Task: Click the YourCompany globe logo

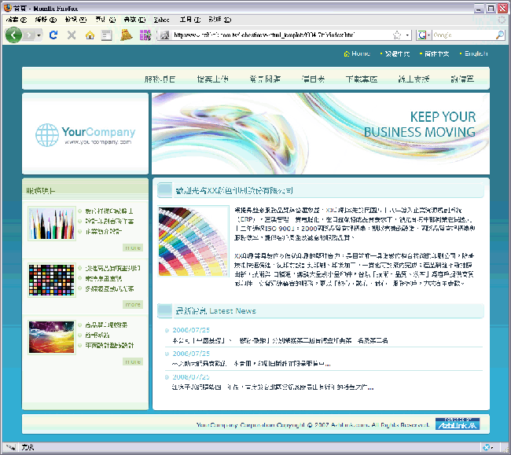Action: tap(85, 134)
